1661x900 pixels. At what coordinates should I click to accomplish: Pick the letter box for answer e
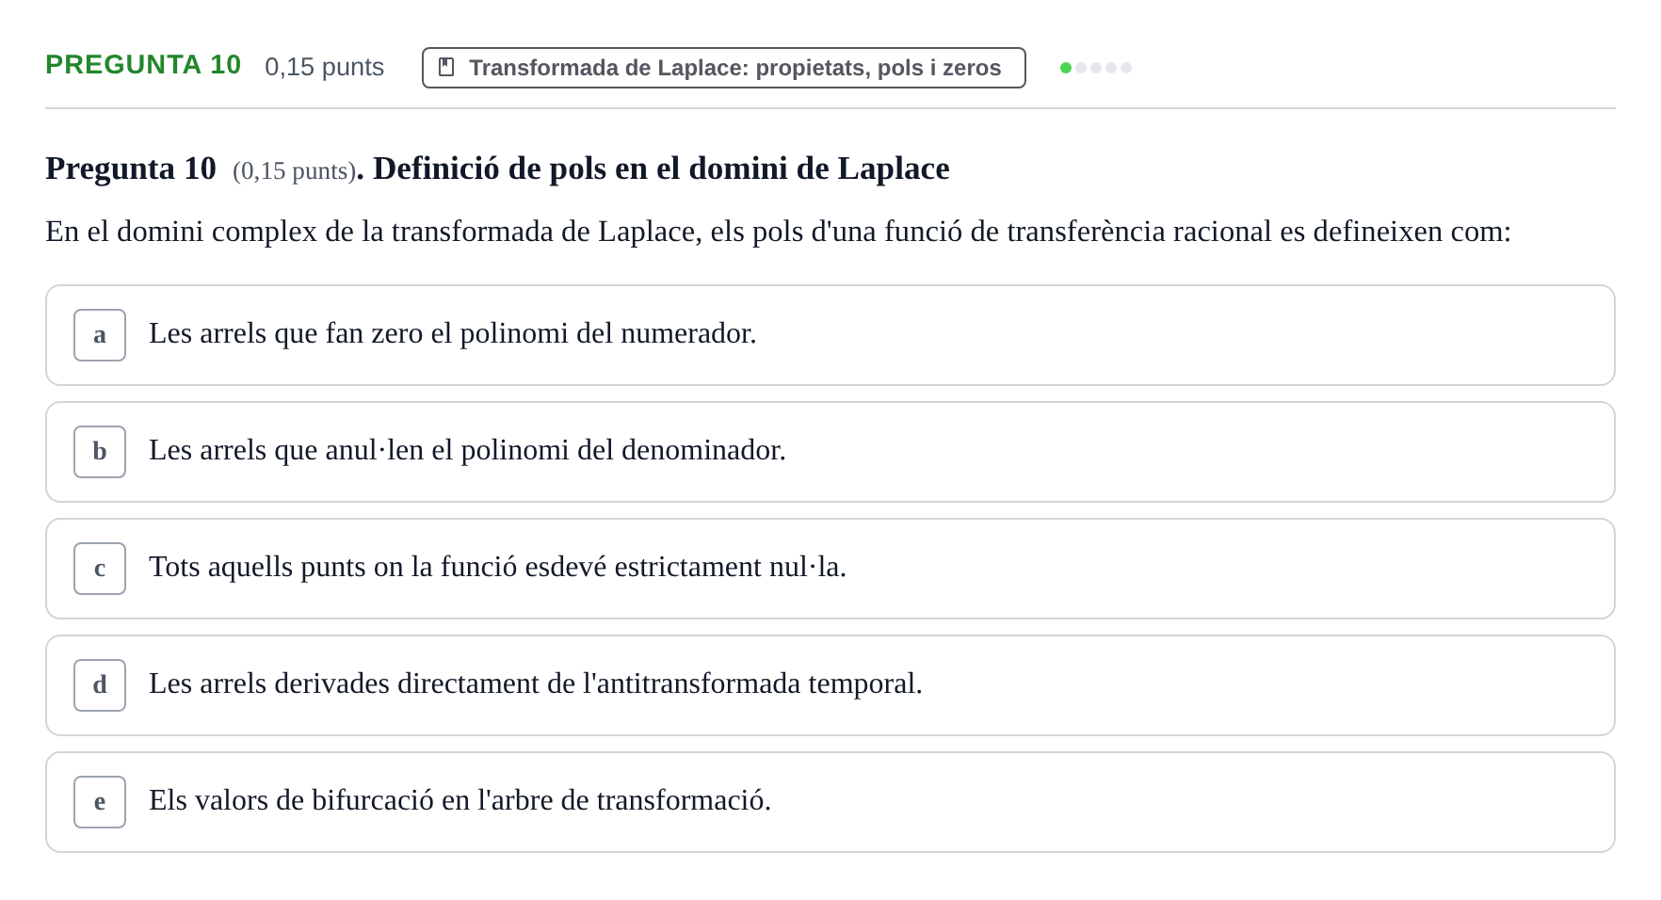pos(100,802)
